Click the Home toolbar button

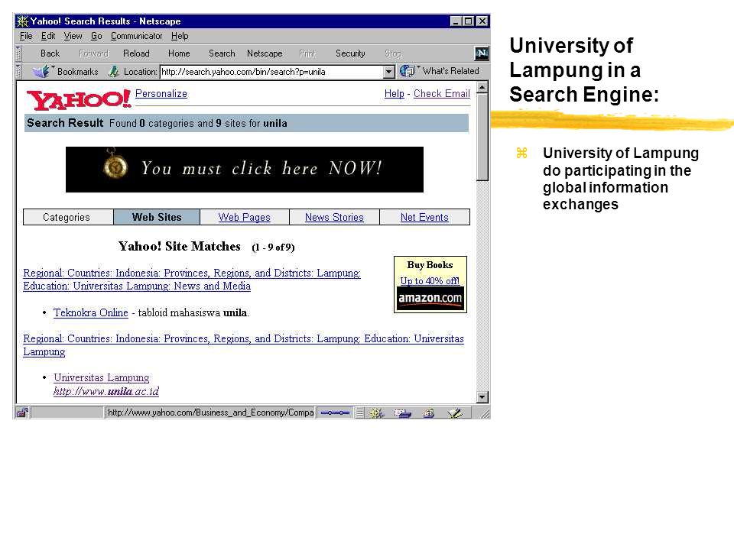tap(179, 53)
